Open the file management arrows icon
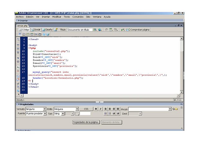Screen dimensions: 199x149 95,30
